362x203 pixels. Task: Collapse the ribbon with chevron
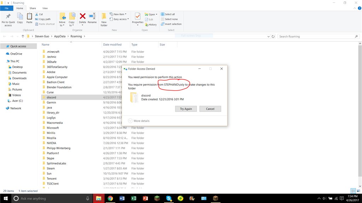click(x=355, y=8)
